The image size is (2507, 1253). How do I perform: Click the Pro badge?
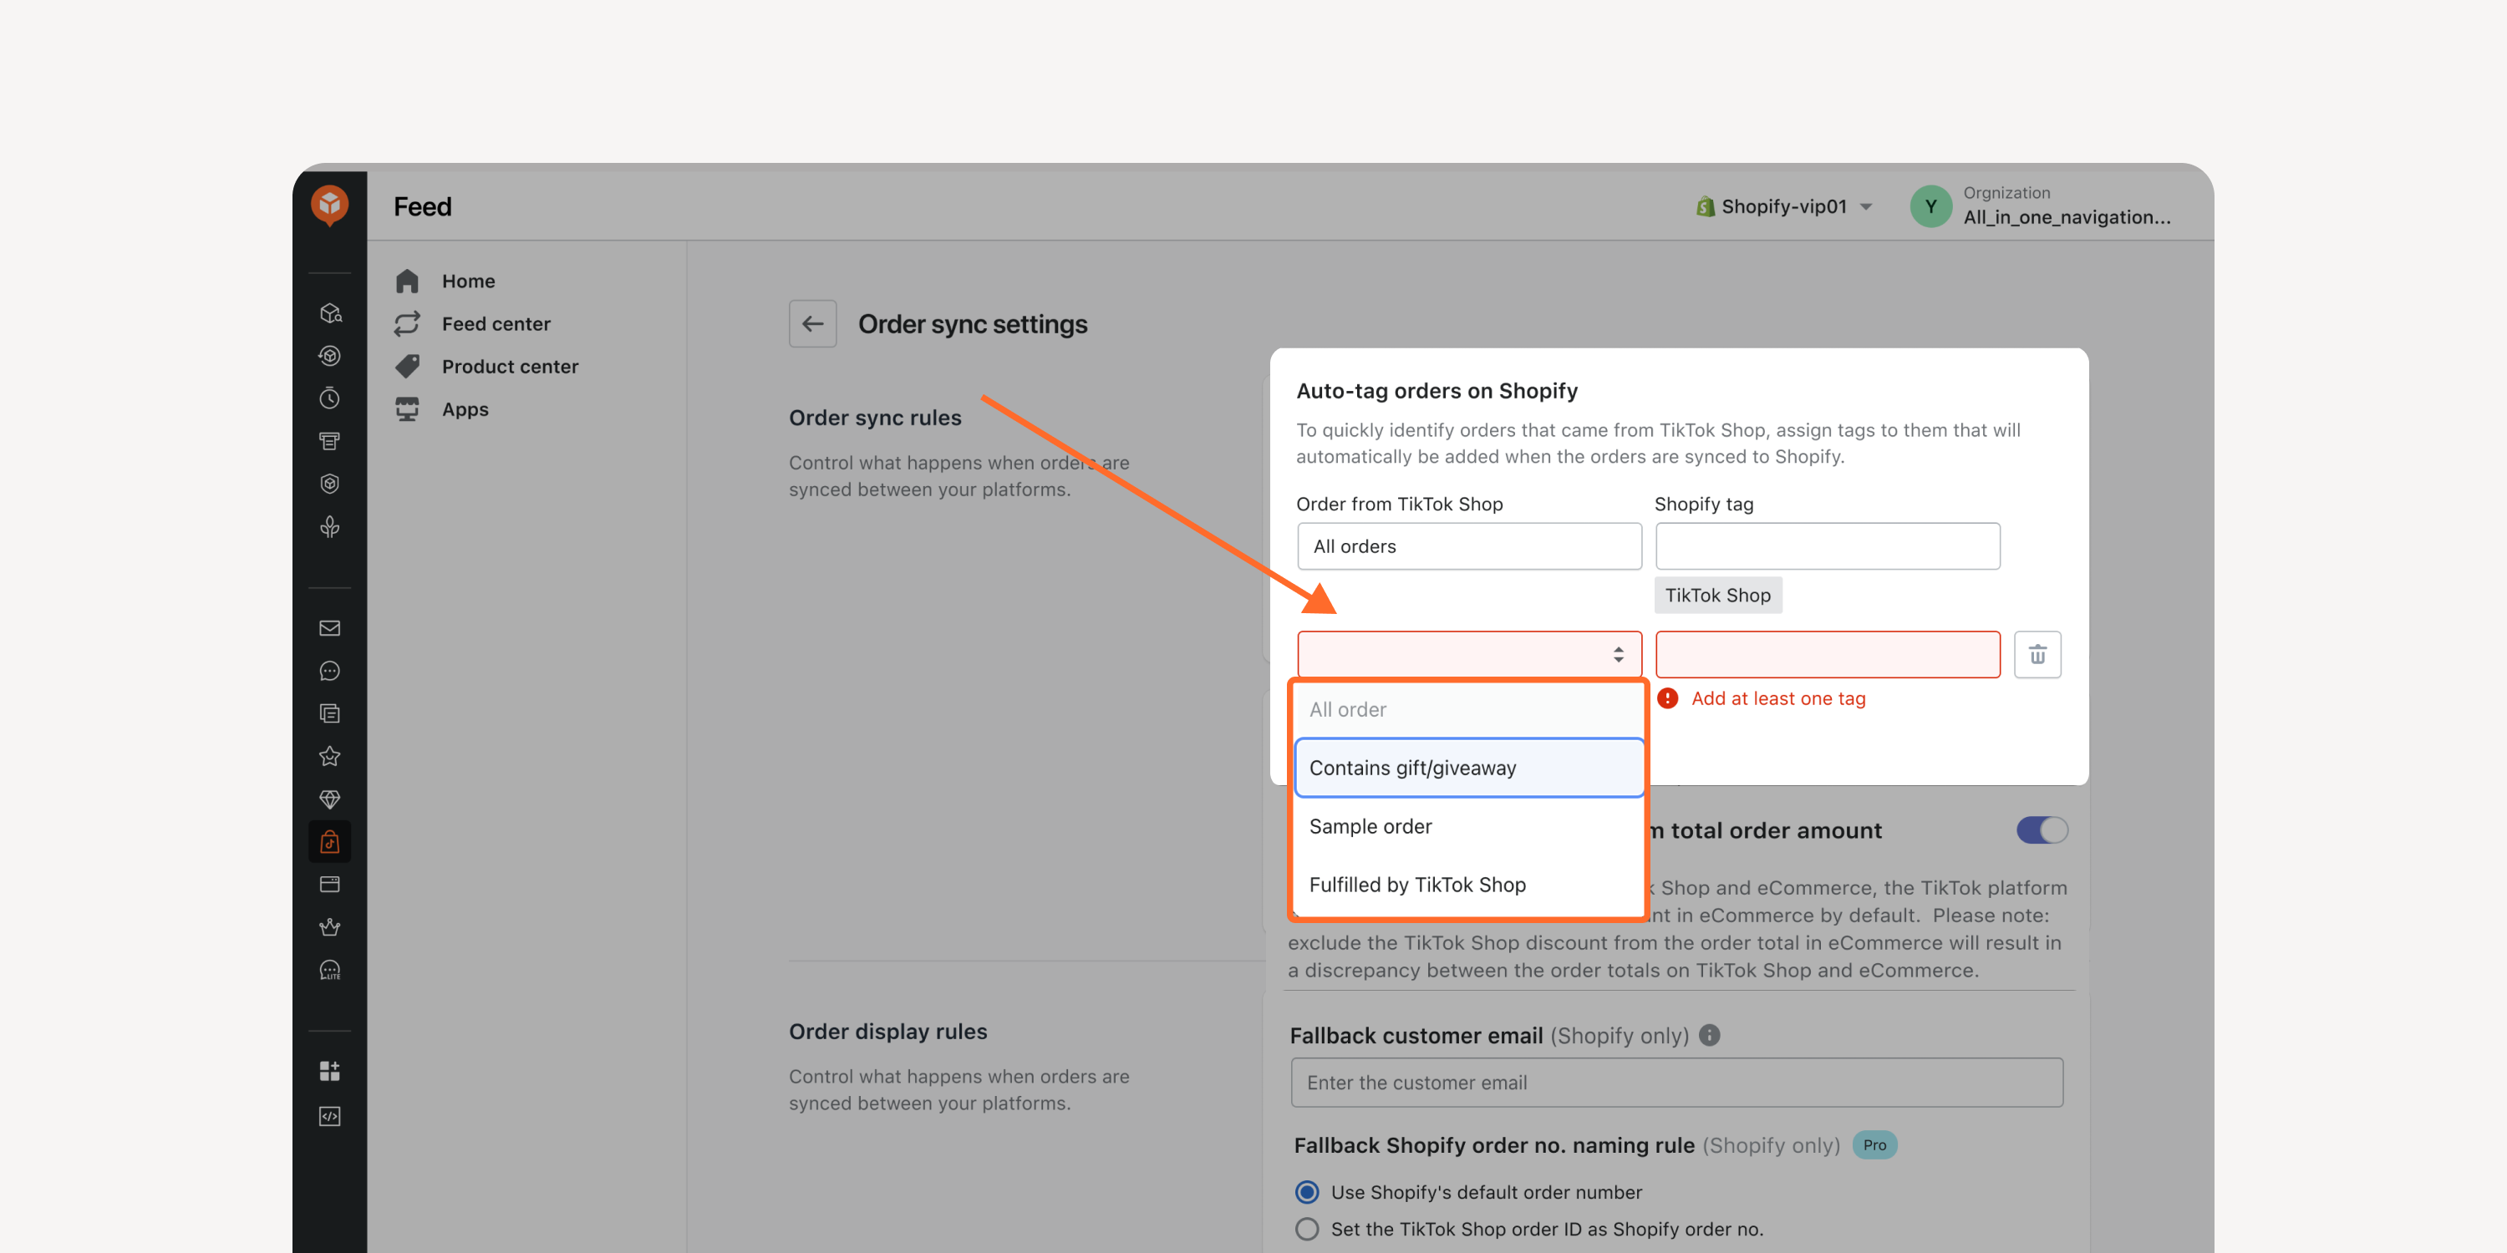coord(1874,1145)
